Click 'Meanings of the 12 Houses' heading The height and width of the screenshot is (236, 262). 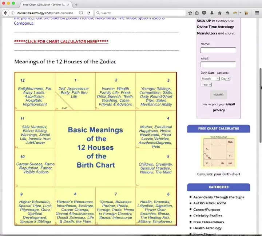[65, 62]
